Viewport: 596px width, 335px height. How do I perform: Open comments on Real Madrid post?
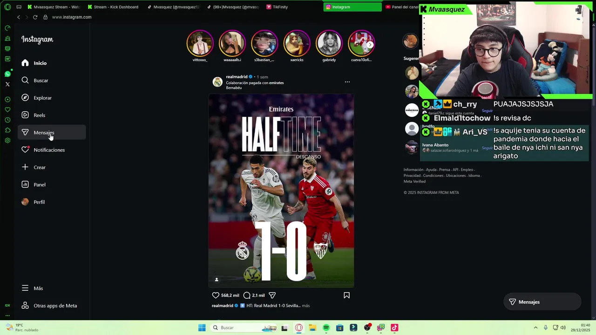coord(247,295)
